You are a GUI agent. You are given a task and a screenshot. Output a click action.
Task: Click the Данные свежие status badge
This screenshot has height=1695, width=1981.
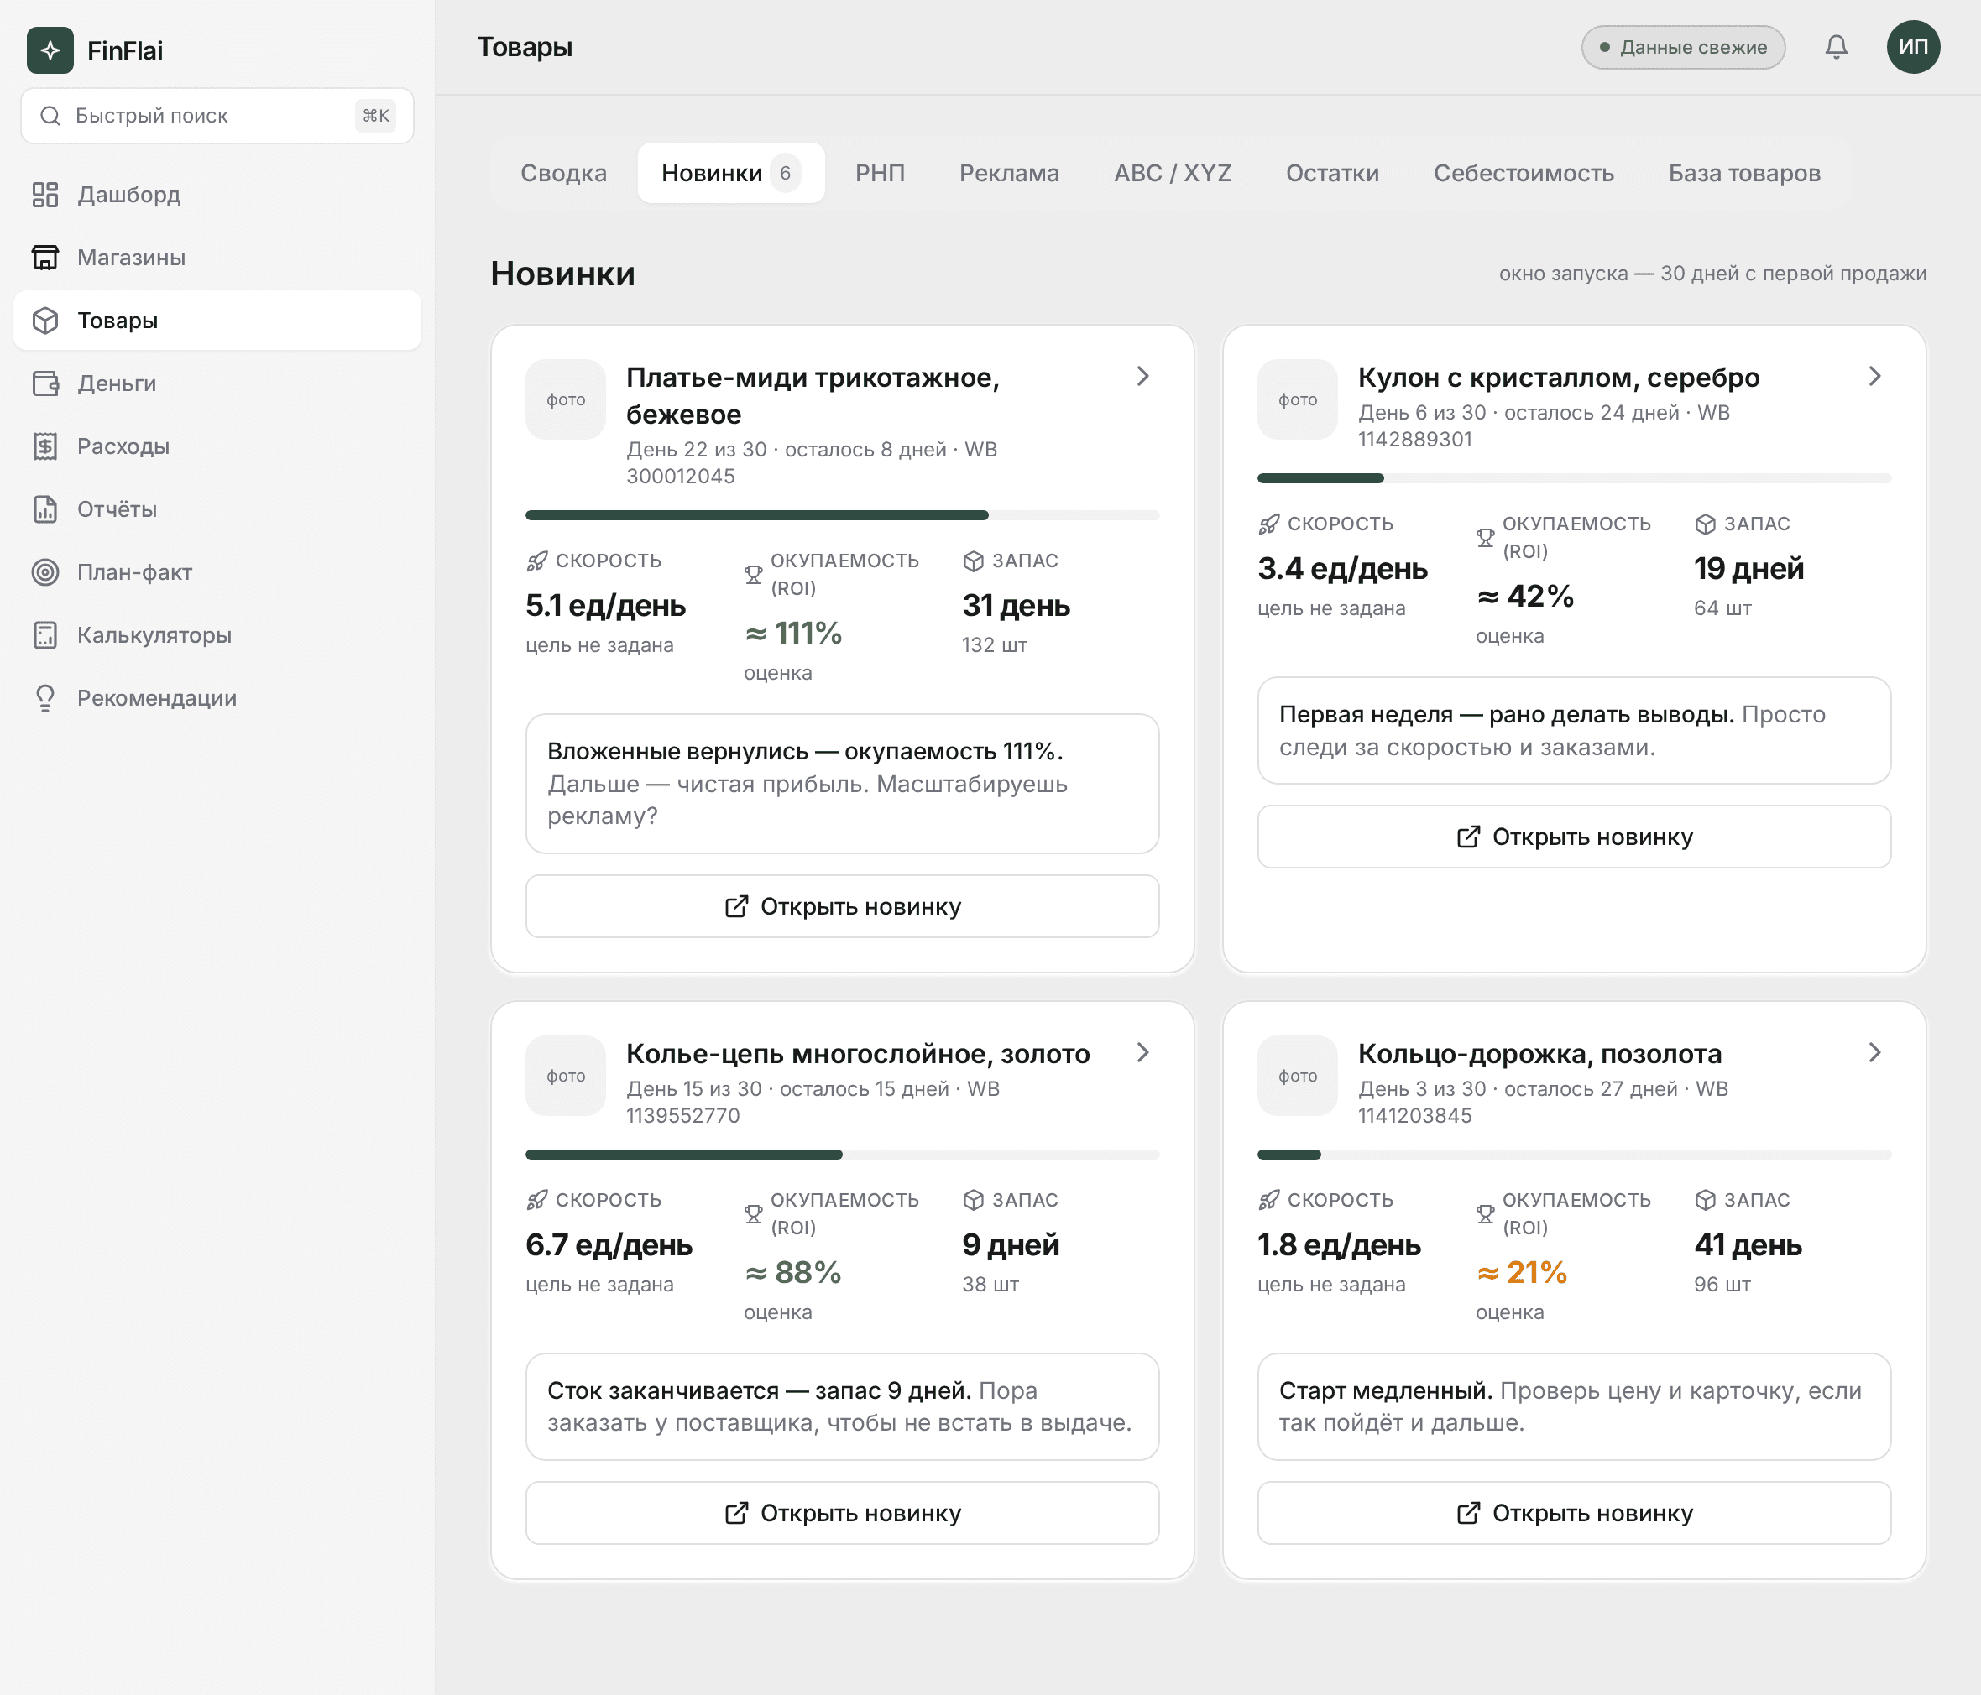[1683, 47]
